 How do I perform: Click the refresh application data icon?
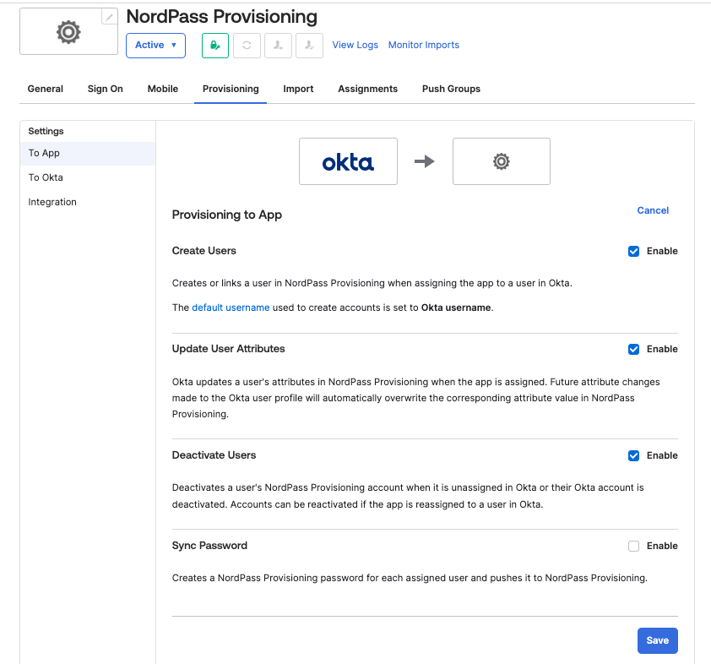(x=247, y=46)
